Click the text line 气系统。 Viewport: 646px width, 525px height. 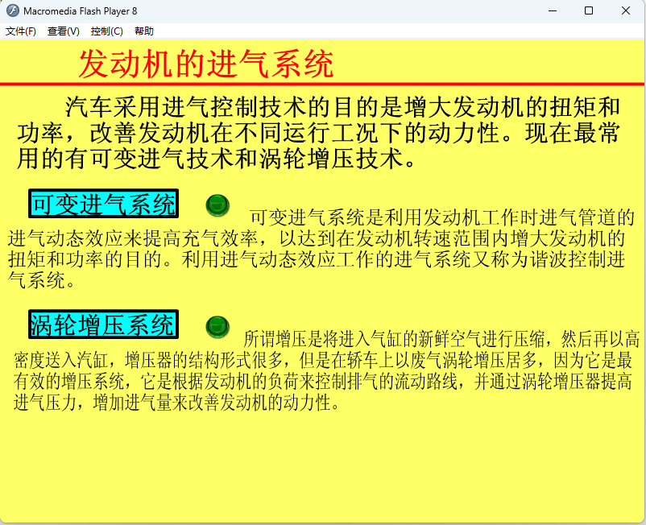(x=42, y=280)
